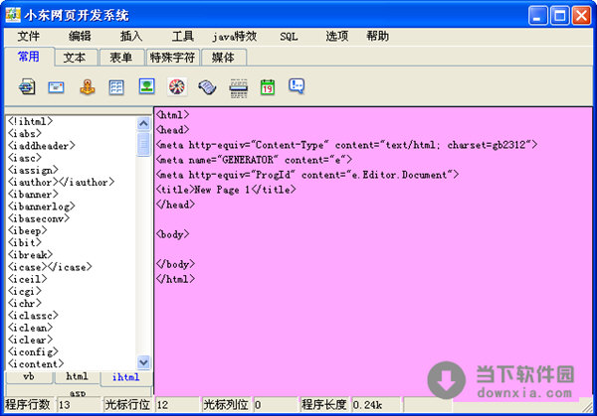Screen dimensions: 597x416
Task: Select <iassign> in the tag list
Action: (33, 170)
